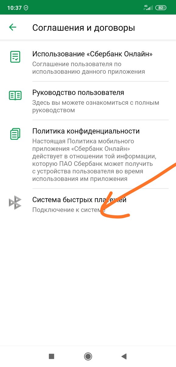Tap the Android back triangle button
Viewport: 176px width, 367px height.
124,356
